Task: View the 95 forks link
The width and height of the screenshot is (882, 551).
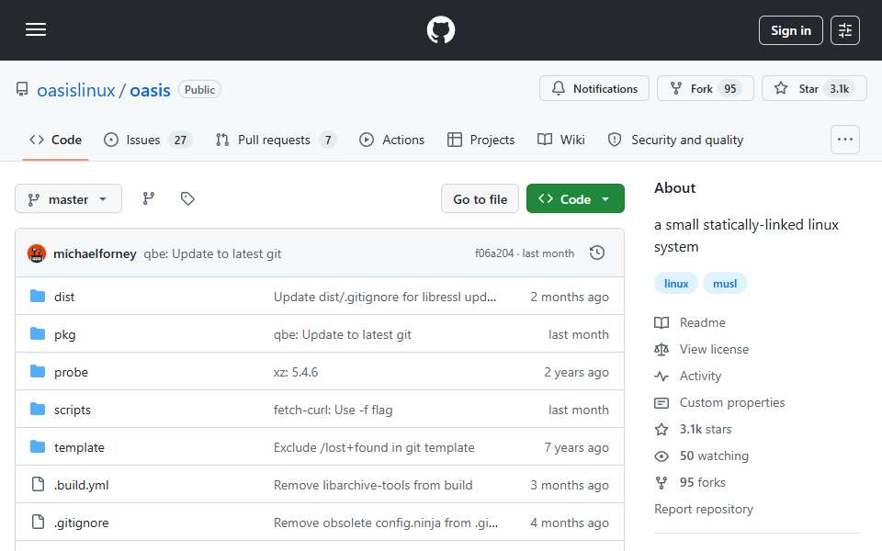Action: click(x=690, y=482)
